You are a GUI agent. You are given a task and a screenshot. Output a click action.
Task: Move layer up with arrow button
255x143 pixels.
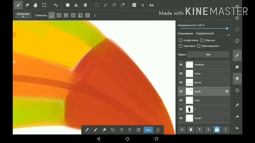[200, 129]
